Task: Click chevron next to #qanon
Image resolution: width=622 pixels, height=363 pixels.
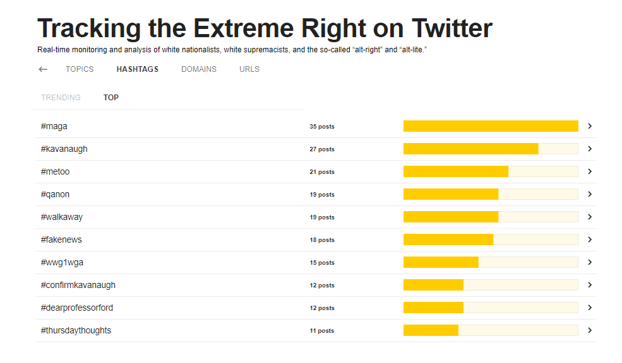Action: (x=590, y=194)
